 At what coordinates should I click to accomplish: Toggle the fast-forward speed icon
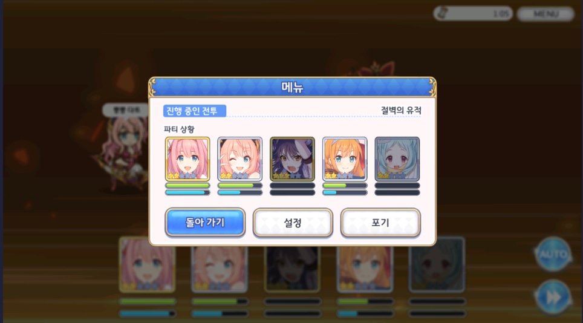point(553,298)
